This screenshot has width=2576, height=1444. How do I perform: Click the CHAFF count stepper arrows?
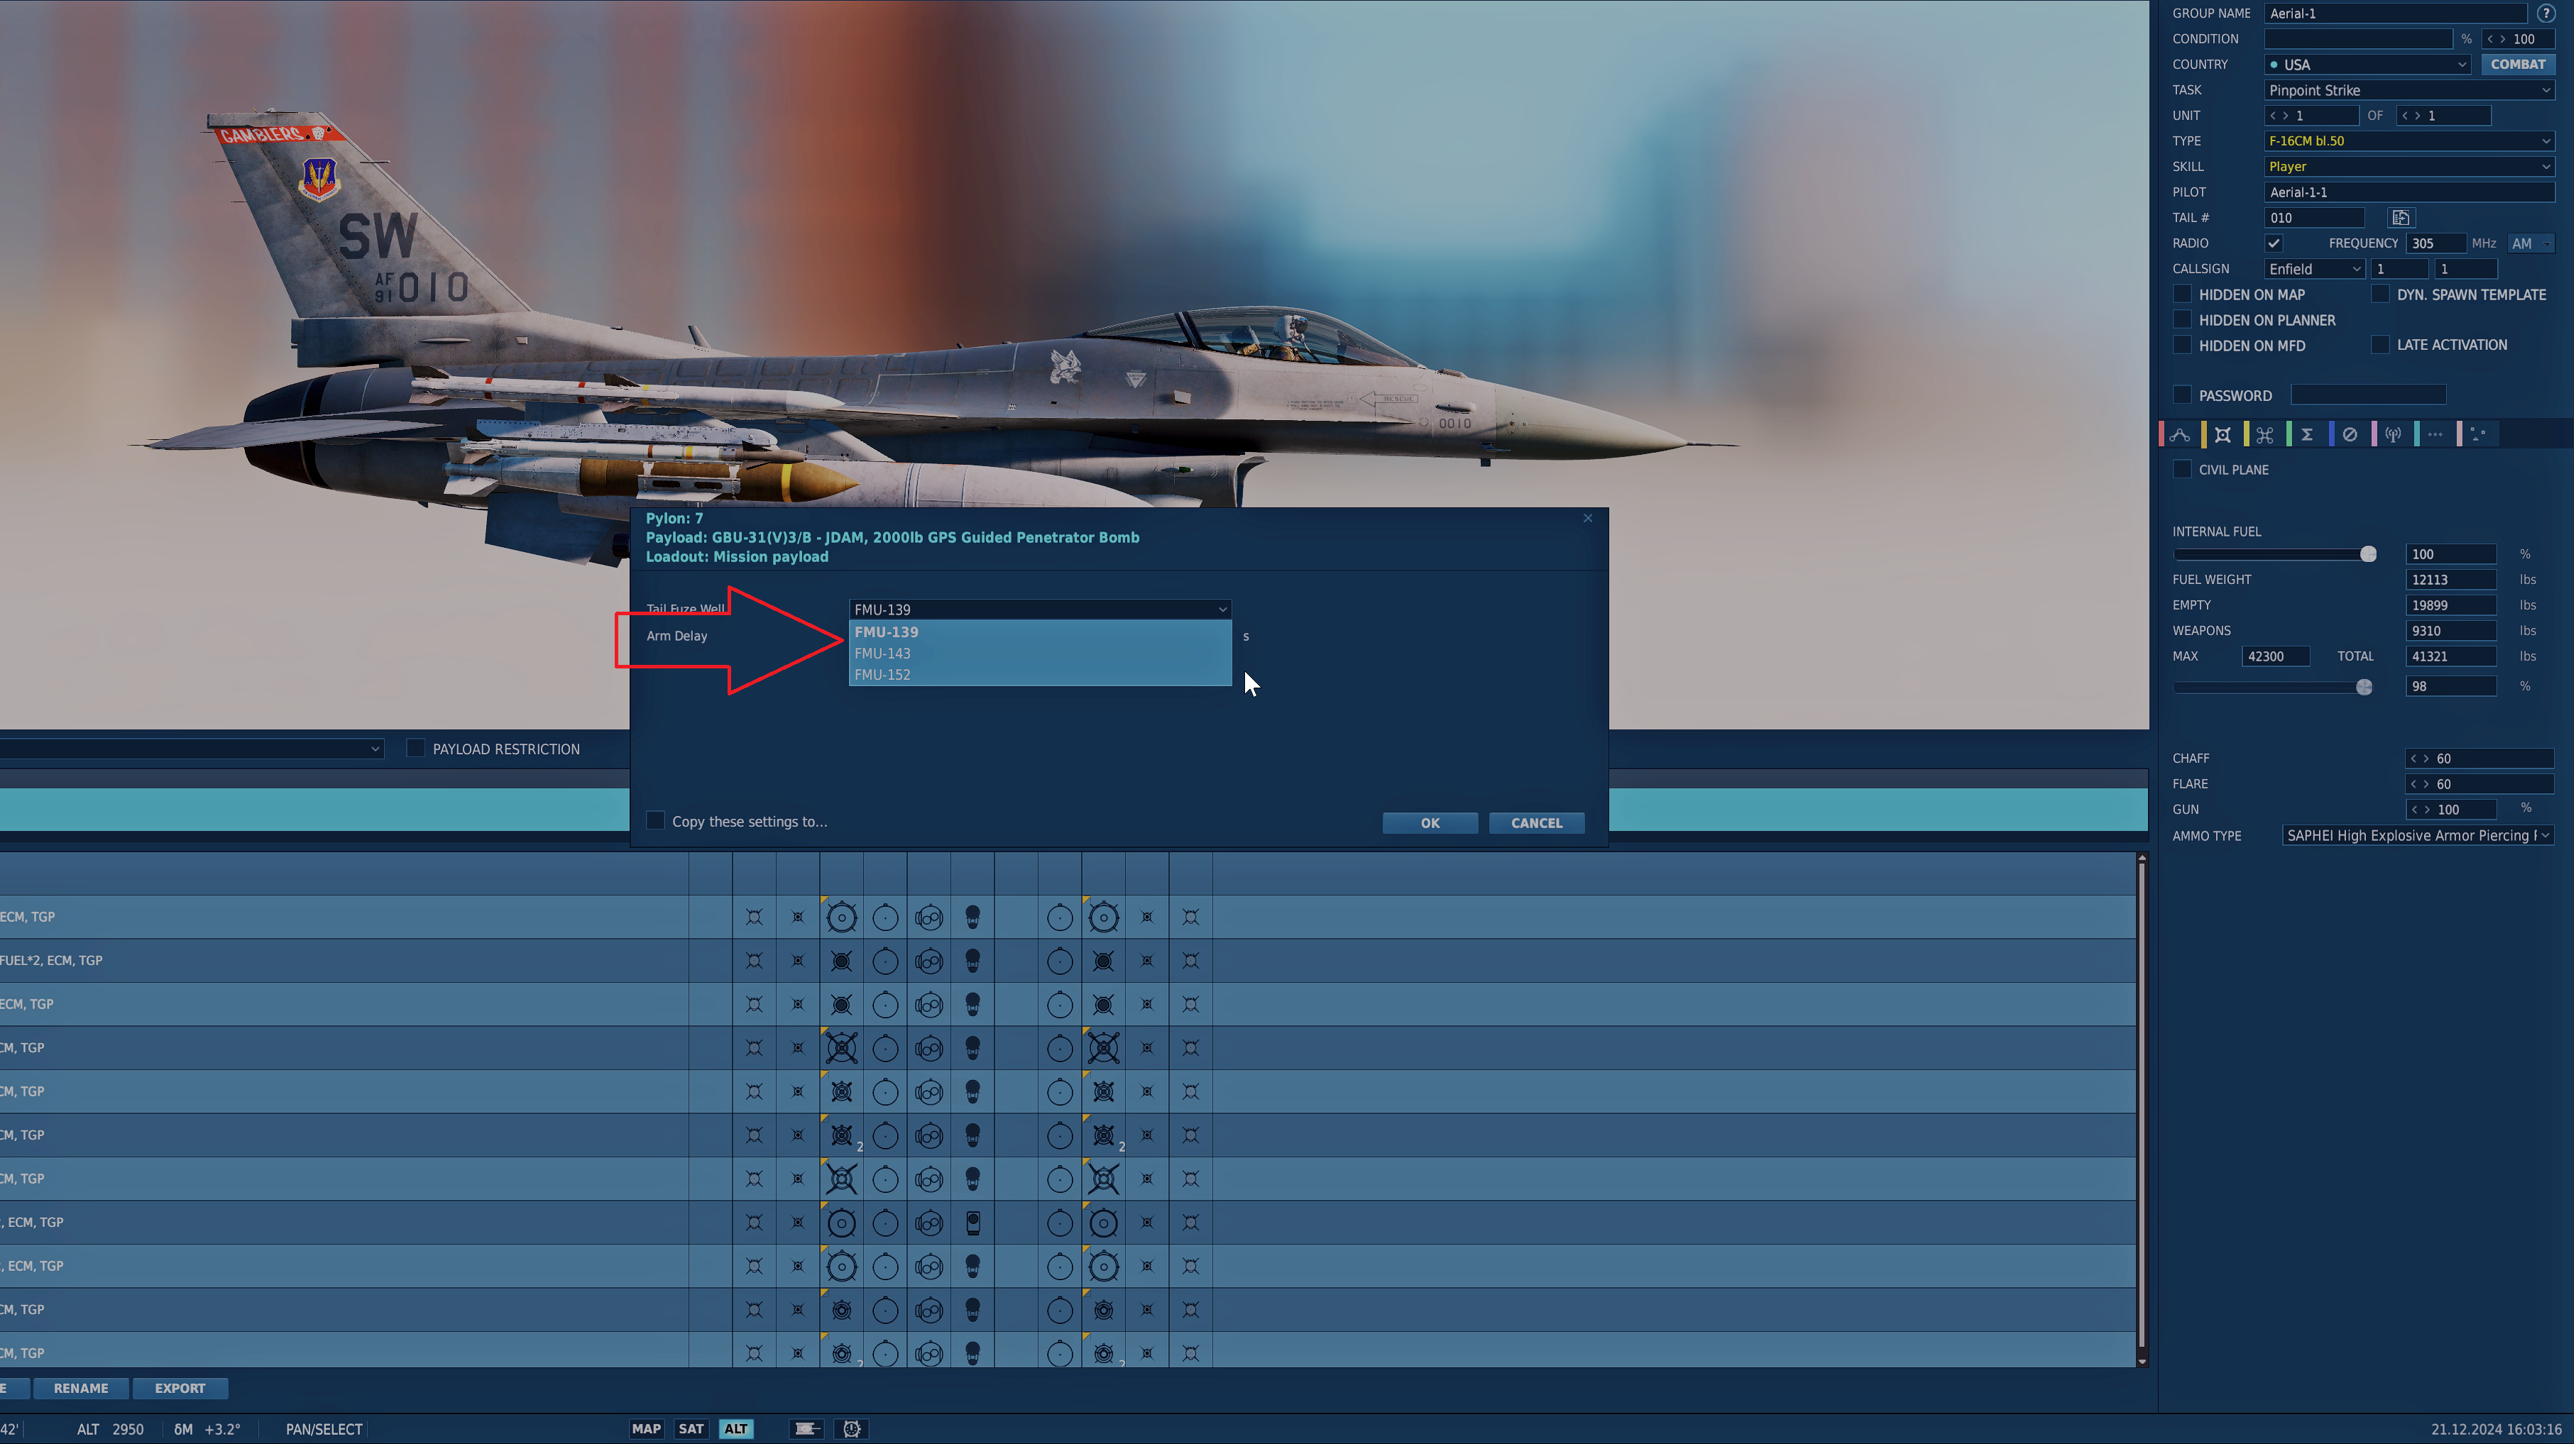[2420, 759]
